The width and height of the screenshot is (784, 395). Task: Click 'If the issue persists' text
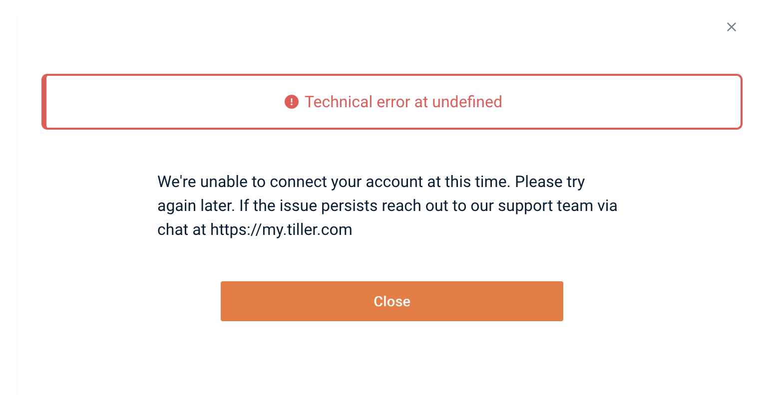pos(309,205)
